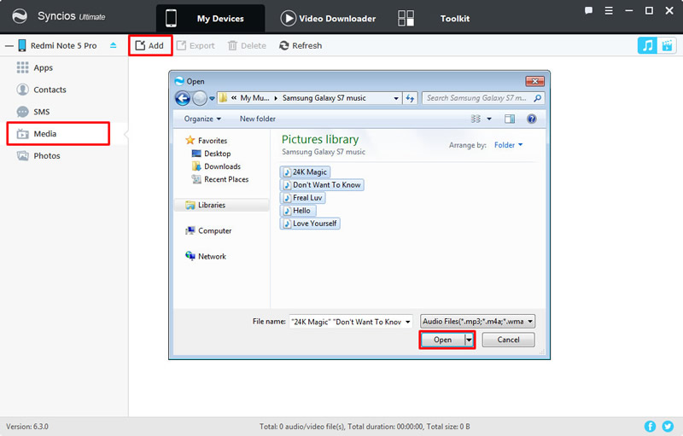The height and width of the screenshot is (436, 683).
Task: Switch to the video view icon
Action: 667,45
